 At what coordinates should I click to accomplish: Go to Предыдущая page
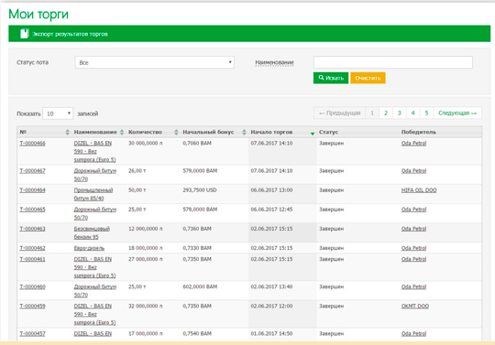pyautogui.click(x=340, y=113)
